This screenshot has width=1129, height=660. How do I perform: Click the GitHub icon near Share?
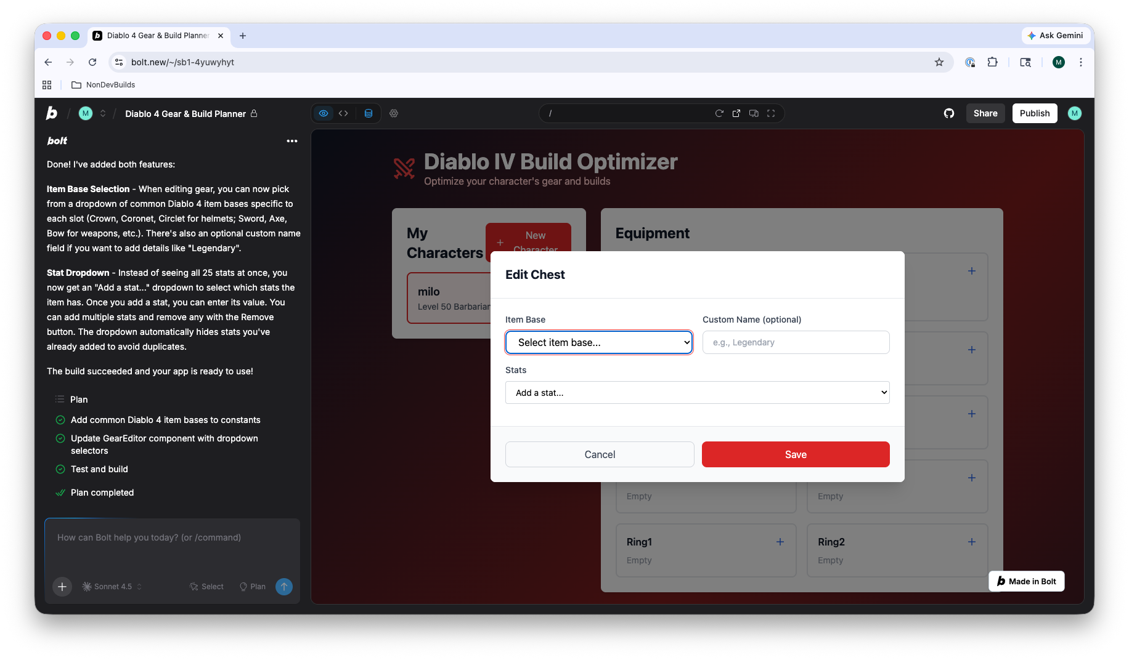[x=949, y=113]
